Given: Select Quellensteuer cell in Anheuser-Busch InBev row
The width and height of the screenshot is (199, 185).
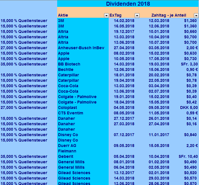Looking at the screenshot, I should [x=24, y=48].
